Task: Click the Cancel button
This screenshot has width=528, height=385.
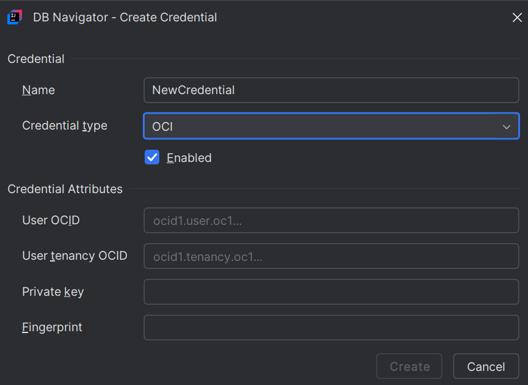Action: tap(486, 366)
